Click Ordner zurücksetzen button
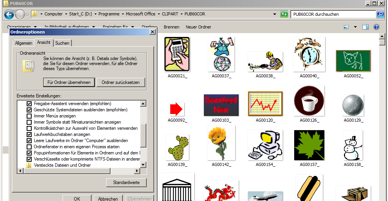Screen dimensions: 388x201 (120, 82)
